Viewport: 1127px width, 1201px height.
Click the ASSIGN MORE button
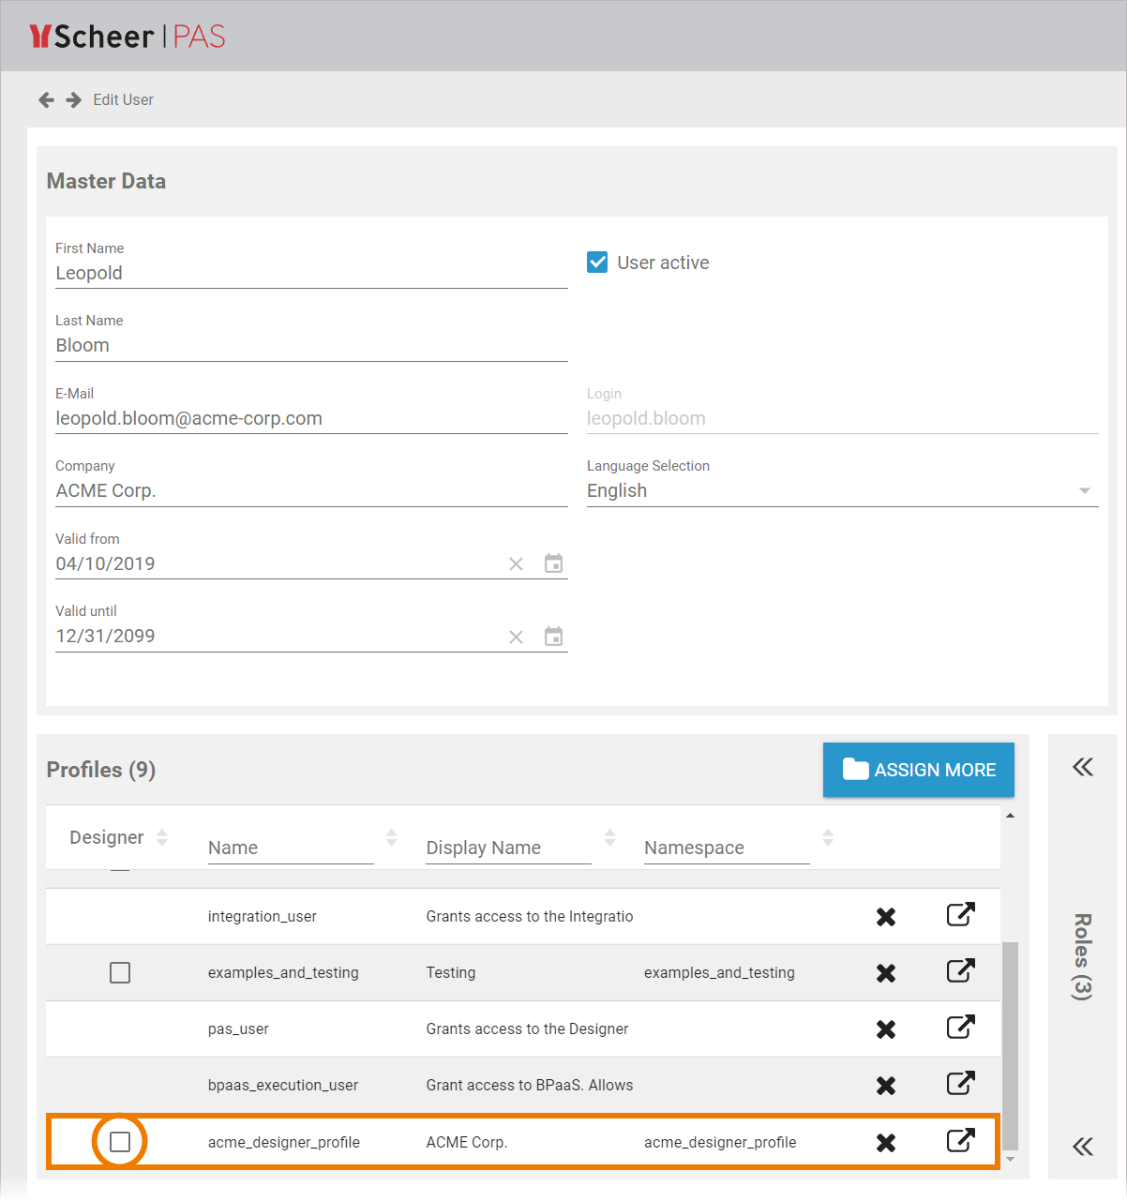pyautogui.click(x=918, y=770)
